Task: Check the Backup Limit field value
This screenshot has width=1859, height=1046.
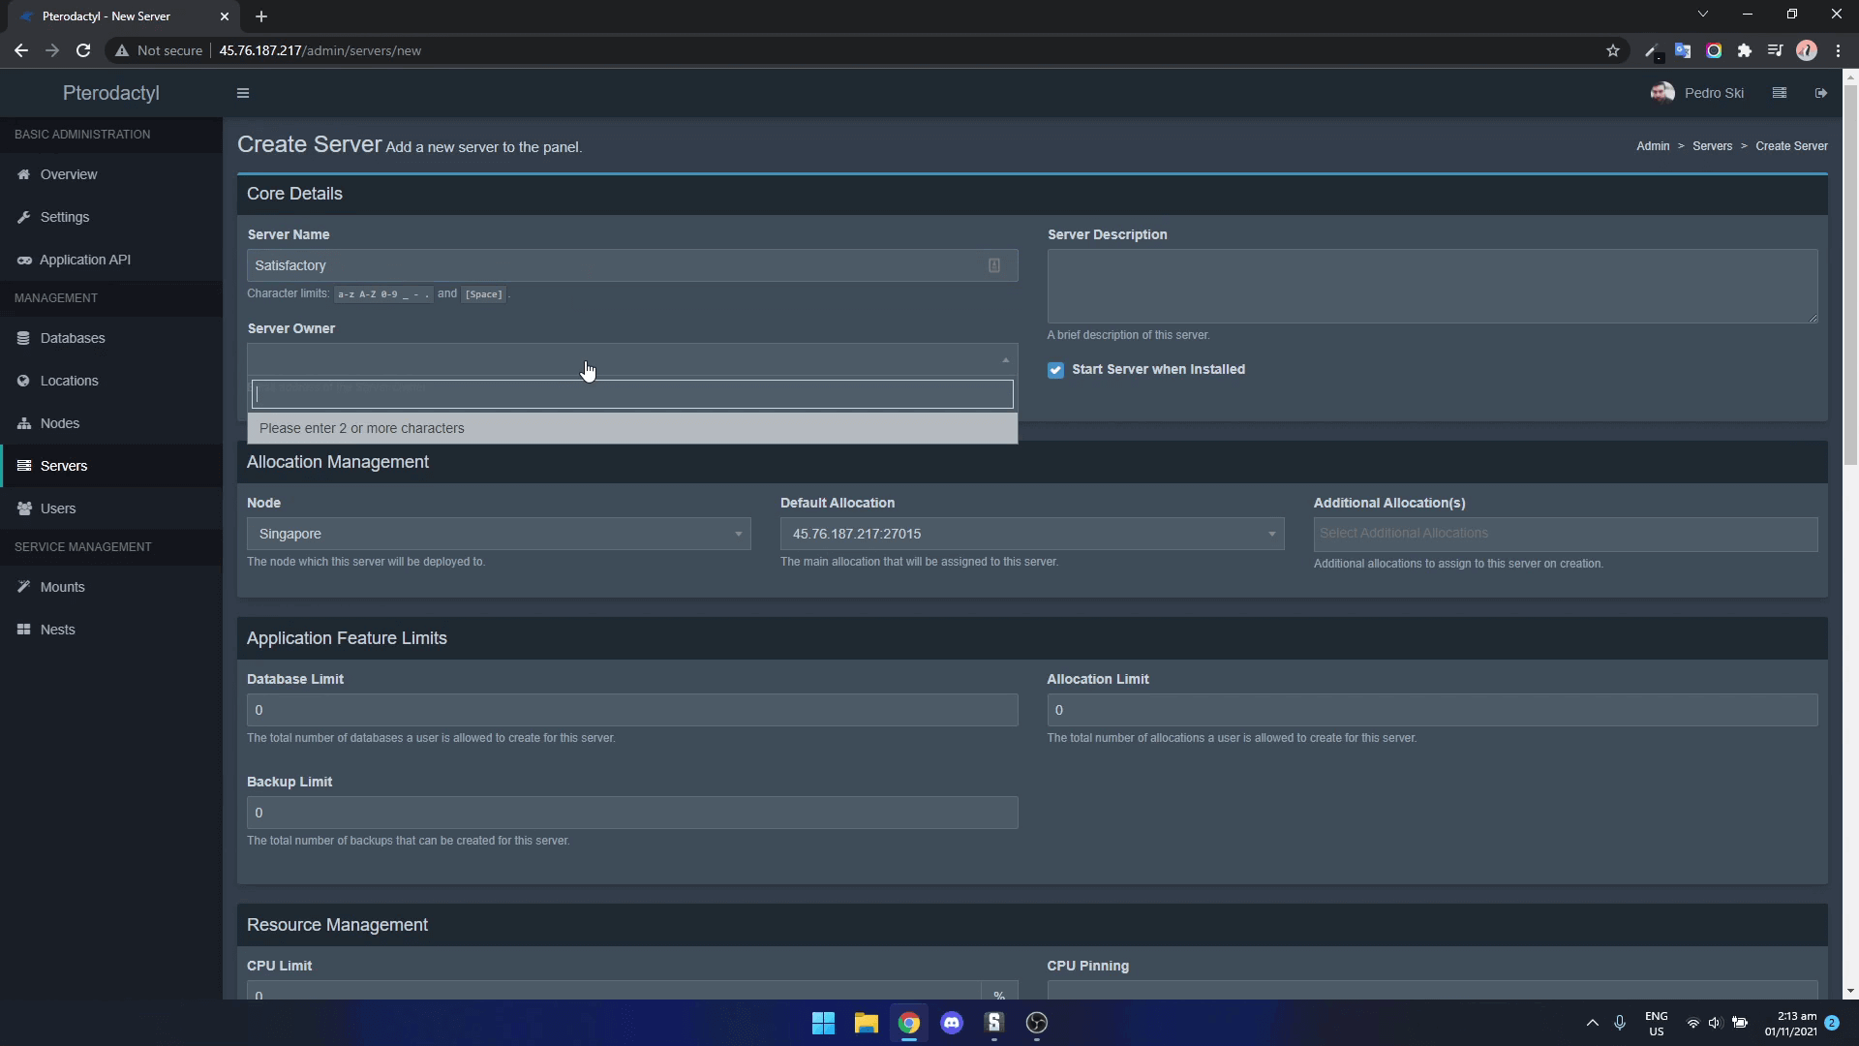Action: point(632,813)
